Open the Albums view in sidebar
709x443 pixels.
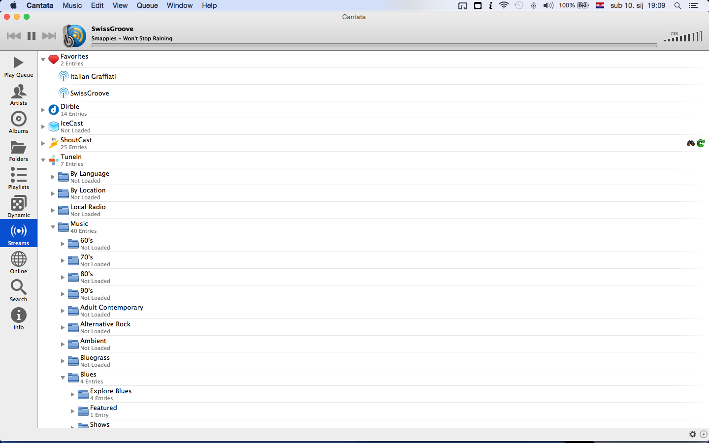click(x=19, y=123)
